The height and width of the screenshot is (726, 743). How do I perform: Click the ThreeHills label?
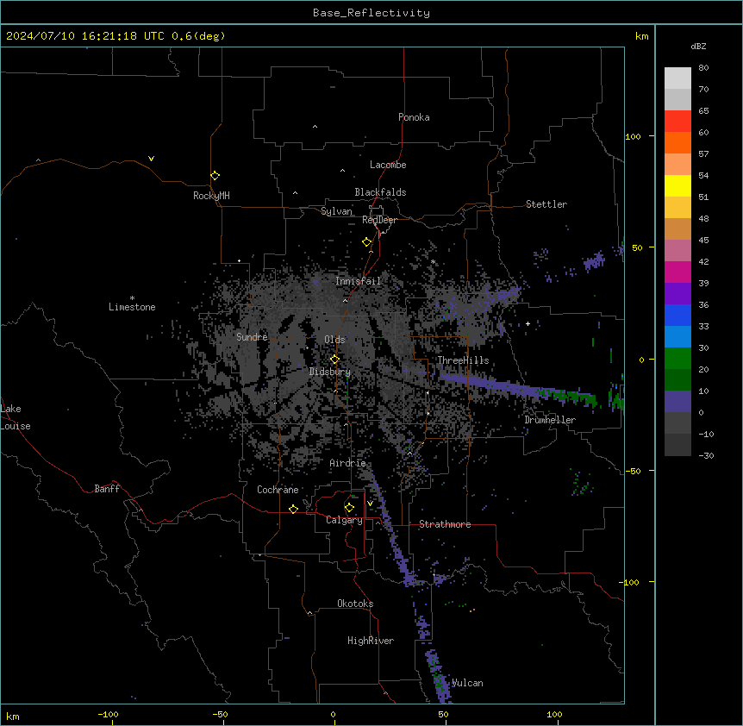coord(463,360)
